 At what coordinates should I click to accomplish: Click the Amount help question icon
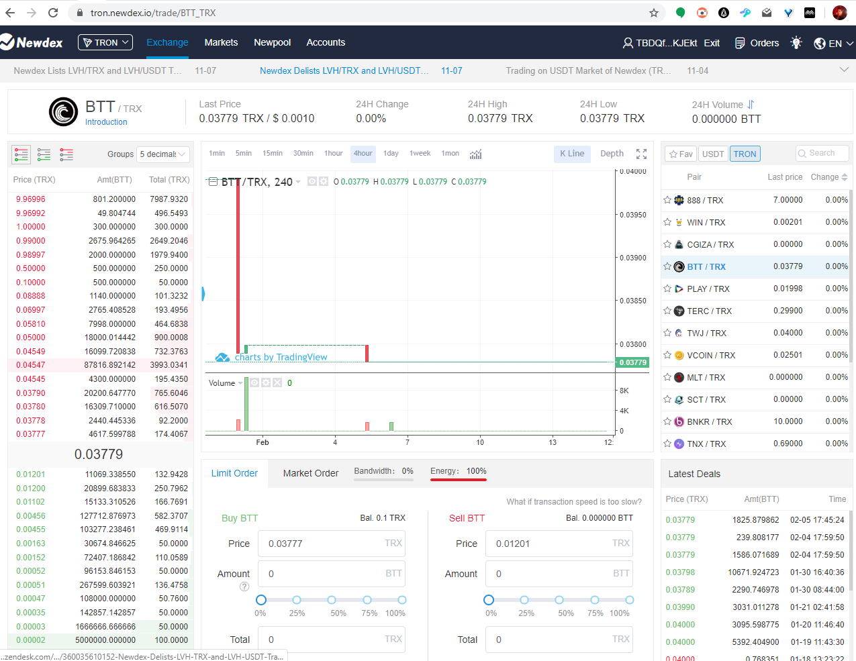click(244, 587)
